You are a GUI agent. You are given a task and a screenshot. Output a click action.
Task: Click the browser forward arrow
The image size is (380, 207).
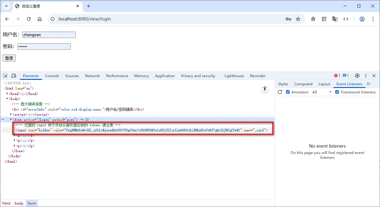(18, 19)
